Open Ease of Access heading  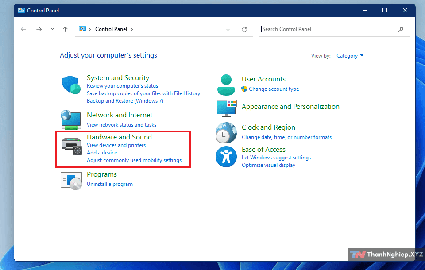[x=263, y=150]
